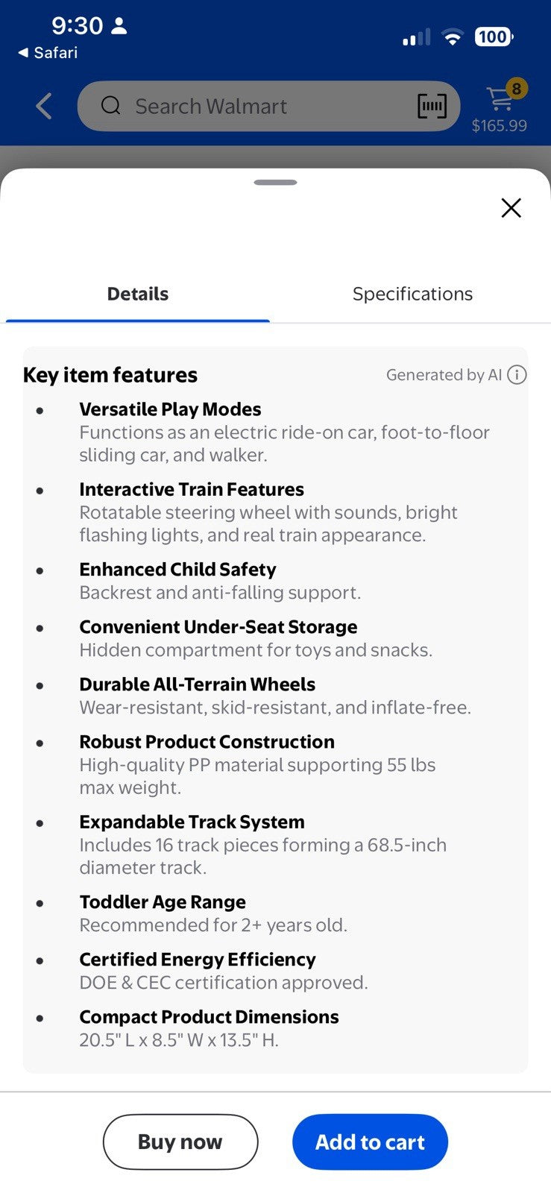Focus the Search Walmart field
551x1193 pixels.
268,106
